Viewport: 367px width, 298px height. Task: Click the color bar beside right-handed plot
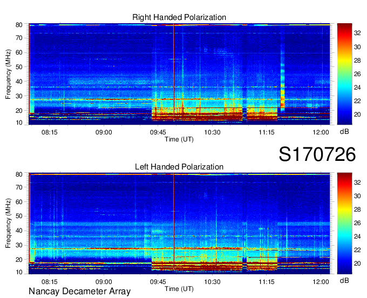coord(344,74)
